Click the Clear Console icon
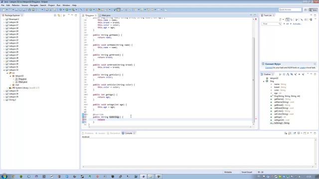319x179 pixels. (x=286, y=133)
